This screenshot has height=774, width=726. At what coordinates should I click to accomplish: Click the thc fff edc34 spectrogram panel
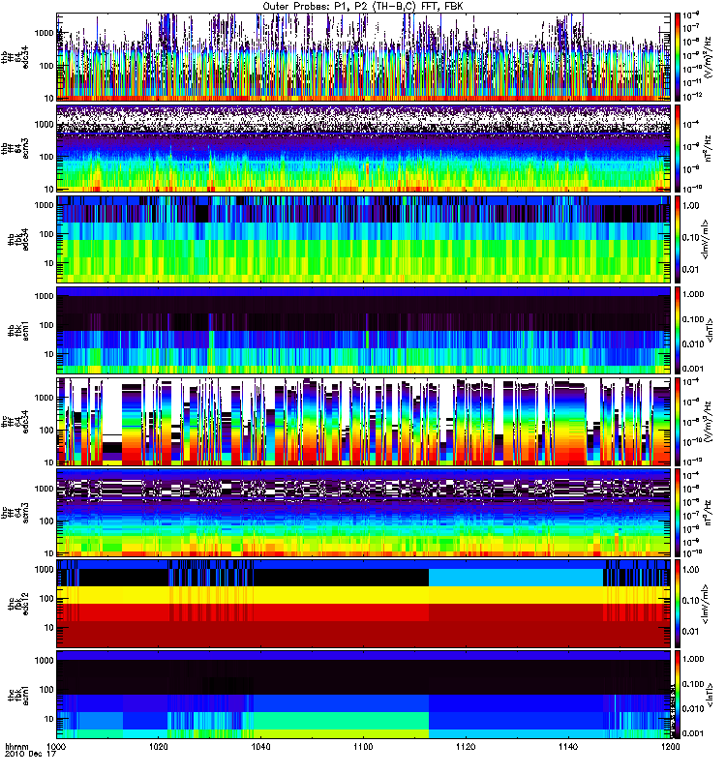pyautogui.click(x=364, y=421)
